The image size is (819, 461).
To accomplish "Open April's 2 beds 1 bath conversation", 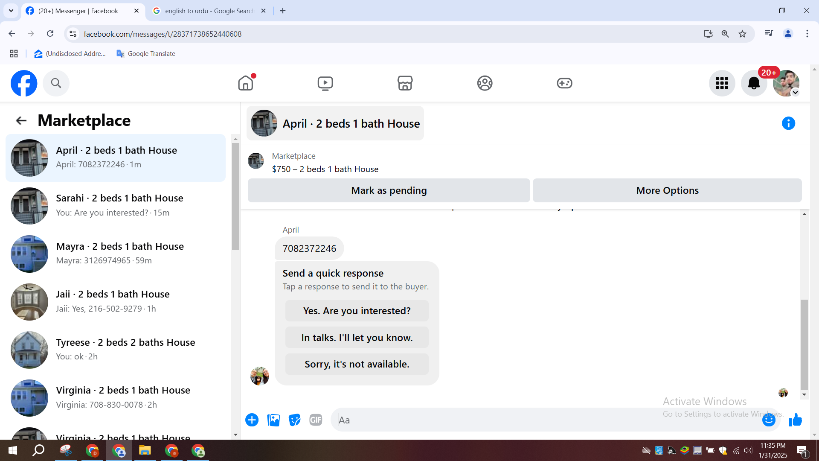I will click(x=116, y=158).
